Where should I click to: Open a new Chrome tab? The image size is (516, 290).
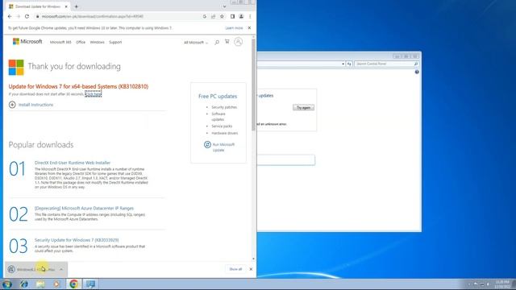(77, 6)
